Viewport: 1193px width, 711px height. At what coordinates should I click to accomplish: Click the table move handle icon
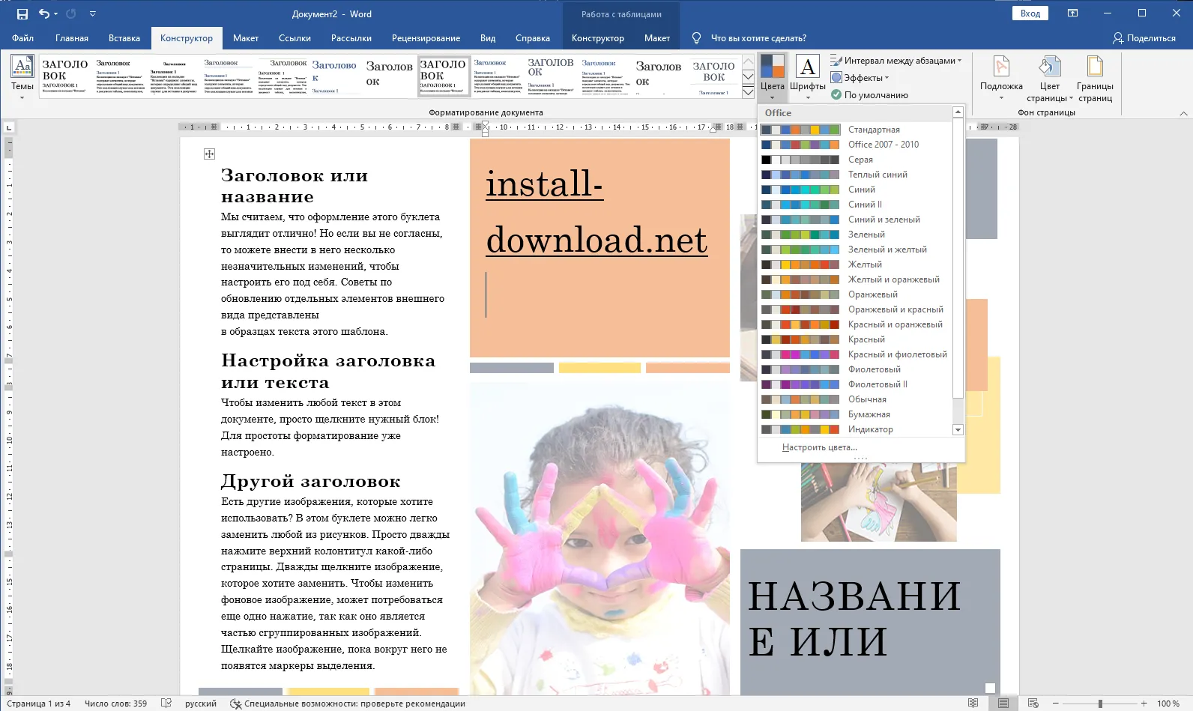209,154
